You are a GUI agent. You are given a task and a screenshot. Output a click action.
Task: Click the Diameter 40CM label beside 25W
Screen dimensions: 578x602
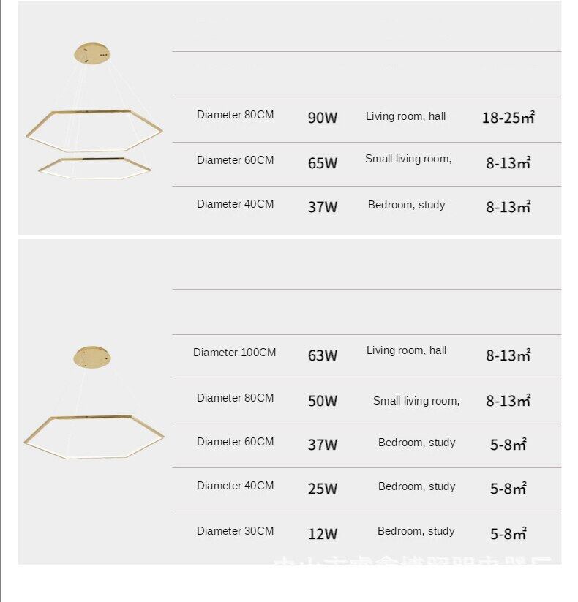(x=235, y=486)
